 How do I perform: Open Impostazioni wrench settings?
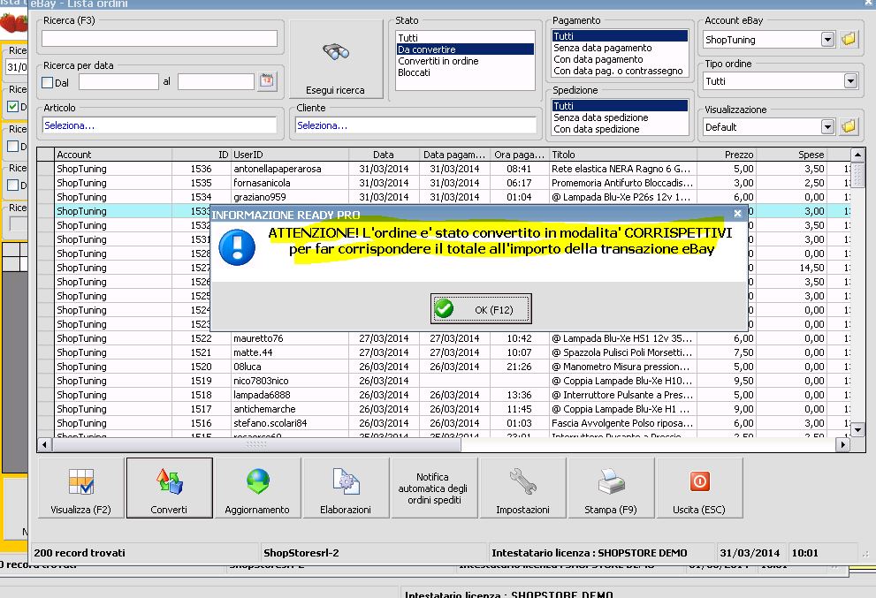(x=522, y=488)
